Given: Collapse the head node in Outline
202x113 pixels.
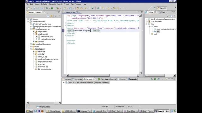Looking at the screenshot, I should tap(149, 26).
